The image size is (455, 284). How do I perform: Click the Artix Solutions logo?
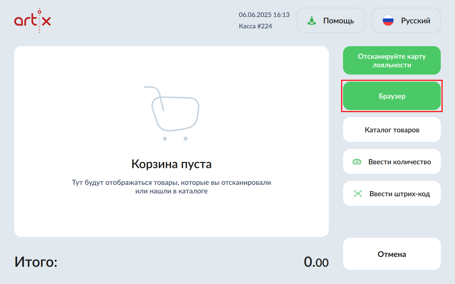coord(32,21)
